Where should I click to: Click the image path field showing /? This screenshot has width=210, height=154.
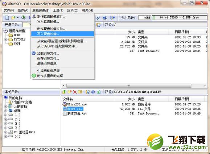(x=160, y=25)
